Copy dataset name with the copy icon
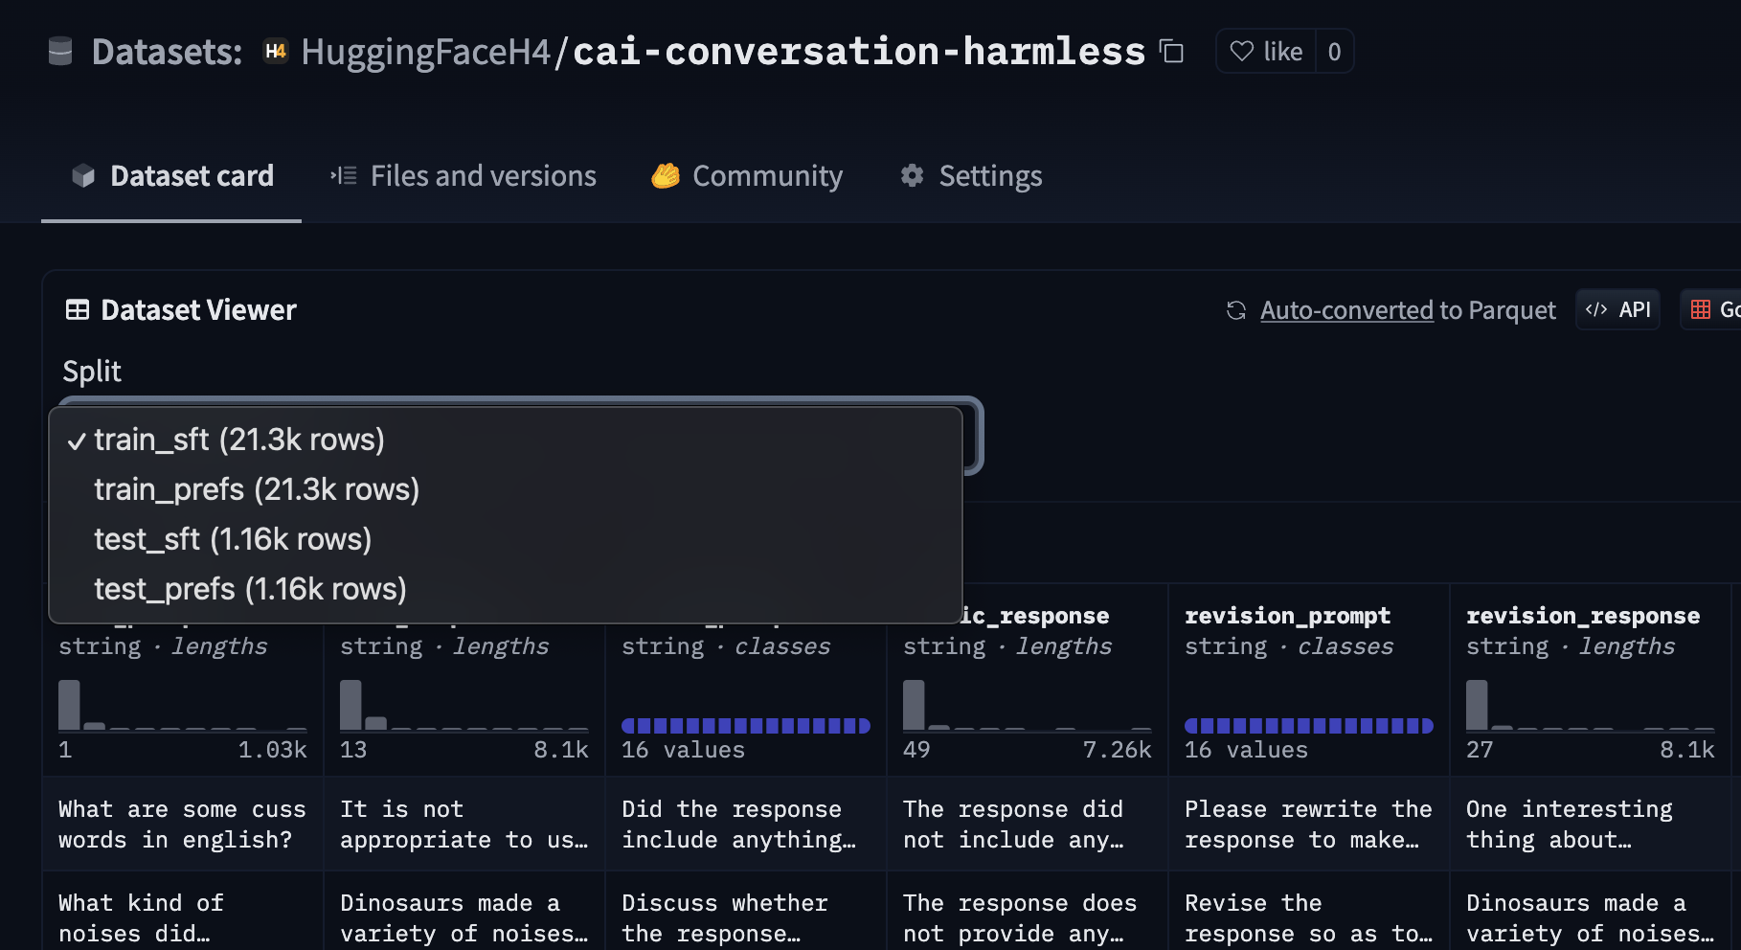This screenshot has height=950, width=1741. [x=1171, y=52]
